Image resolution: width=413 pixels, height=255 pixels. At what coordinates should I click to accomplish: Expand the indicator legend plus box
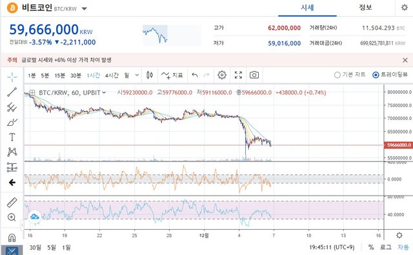point(32,92)
